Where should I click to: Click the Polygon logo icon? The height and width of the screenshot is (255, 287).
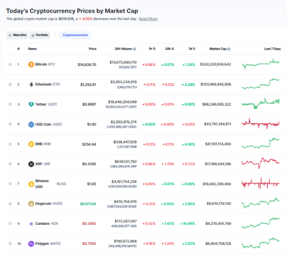[31, 244]
